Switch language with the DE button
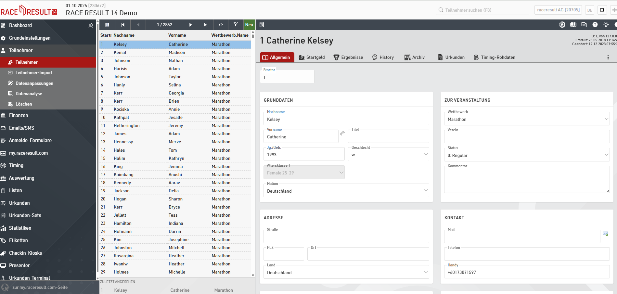Viewport: 617px width, 294px height. (590, 10)
